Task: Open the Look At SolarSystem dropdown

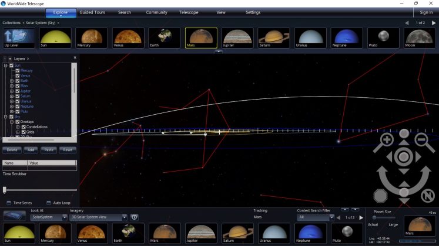Action: click(x=49, y=217)
